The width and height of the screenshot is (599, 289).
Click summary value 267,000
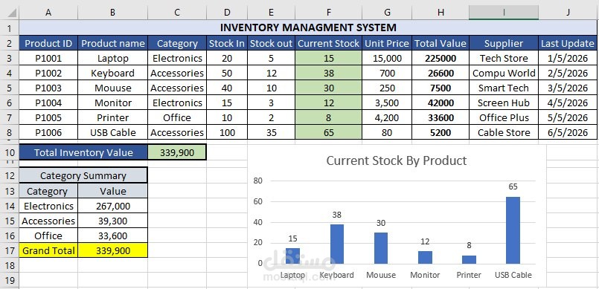[112, 206]
